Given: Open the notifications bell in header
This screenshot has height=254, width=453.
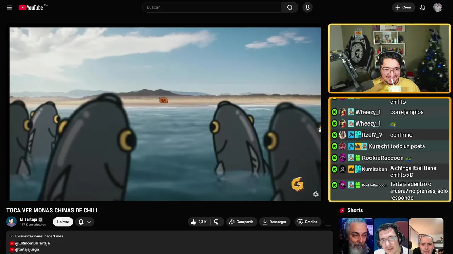Looking at the screenshot, I should [423, 7].
